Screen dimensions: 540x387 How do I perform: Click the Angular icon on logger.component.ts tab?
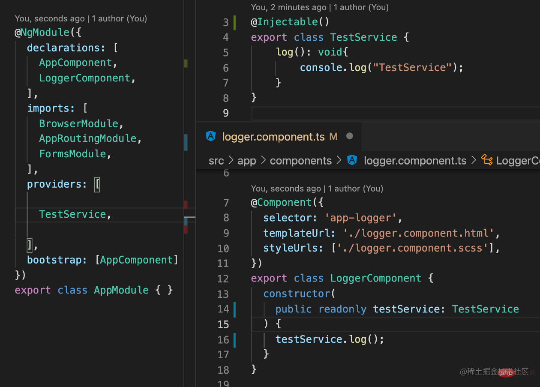pyautogui.click(x=210, y=136)
